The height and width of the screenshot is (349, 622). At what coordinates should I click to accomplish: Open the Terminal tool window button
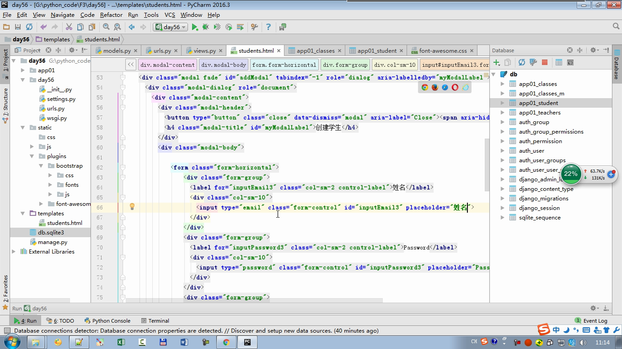[155, 320]
